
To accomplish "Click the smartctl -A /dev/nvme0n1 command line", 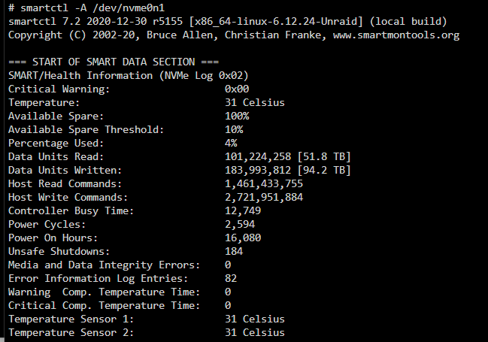I will point(86,8).
